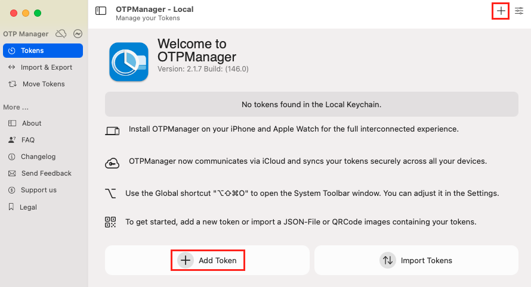Image resolution: width=531 pixels, height=287 pixels.
Task: Click the iCloud key icon in the sync message
Action: [x=112, y=163]
